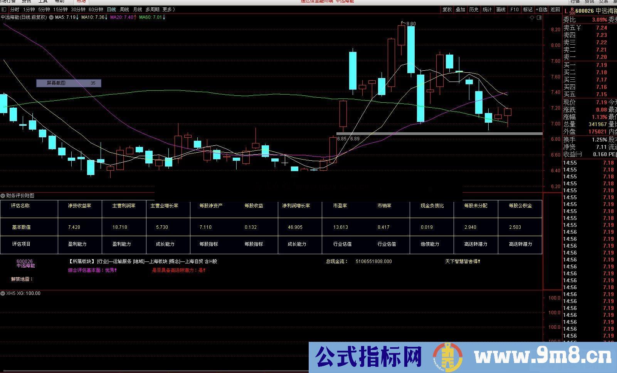The height and width of the screenshot is (373, 617).
Task: Click the XH5 XG: 100.00 indicator label
Action: [24, 293]
